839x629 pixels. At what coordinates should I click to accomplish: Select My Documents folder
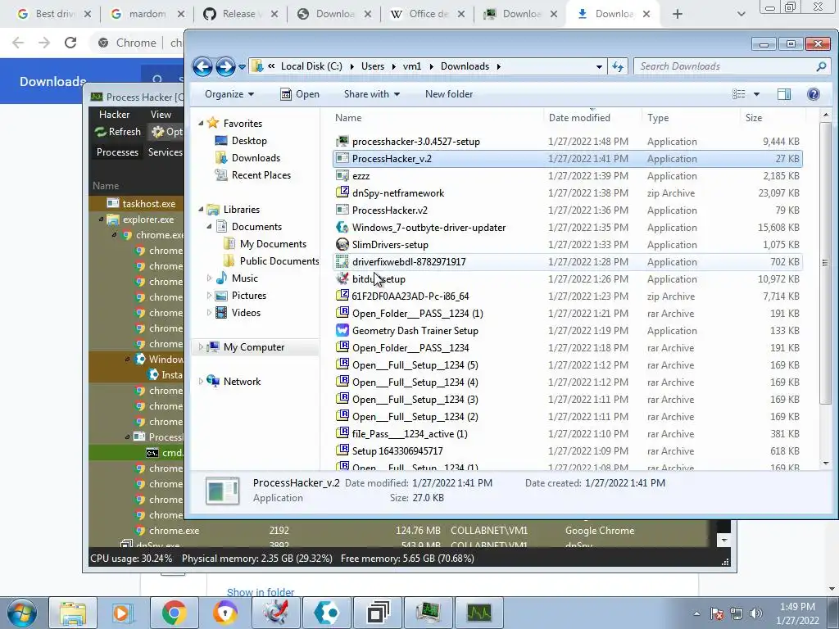273,244
